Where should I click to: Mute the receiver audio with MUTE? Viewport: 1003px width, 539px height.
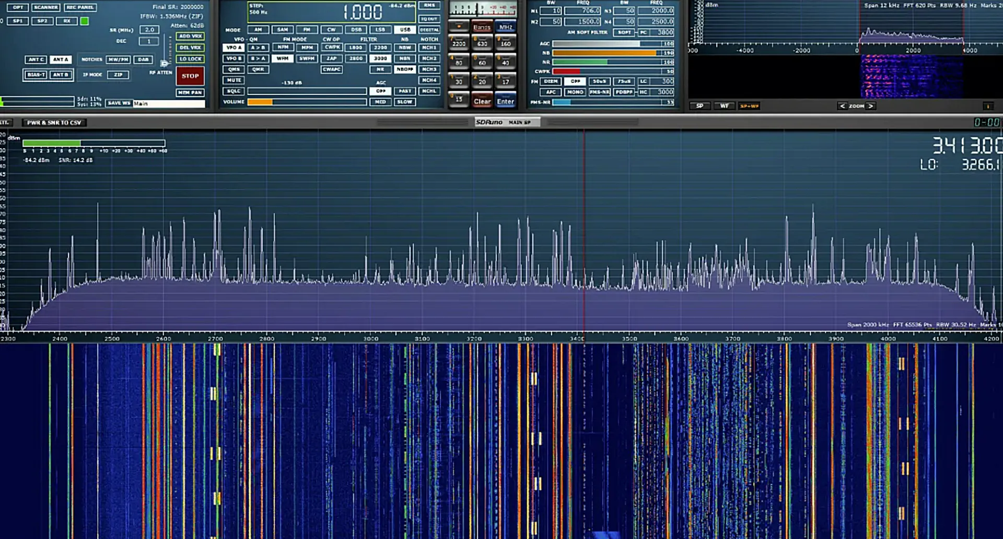[234, 80]
